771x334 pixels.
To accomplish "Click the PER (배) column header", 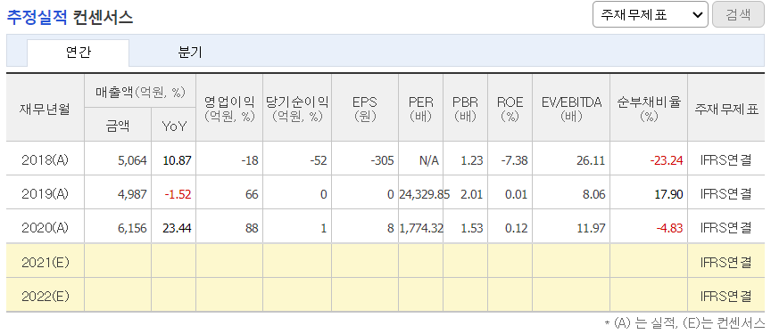I will point(421,109).
